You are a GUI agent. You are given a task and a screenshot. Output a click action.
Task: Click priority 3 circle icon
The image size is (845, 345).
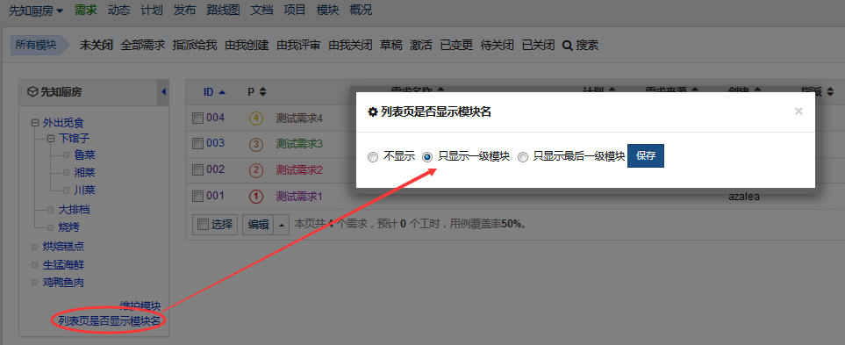click(256, 144)
